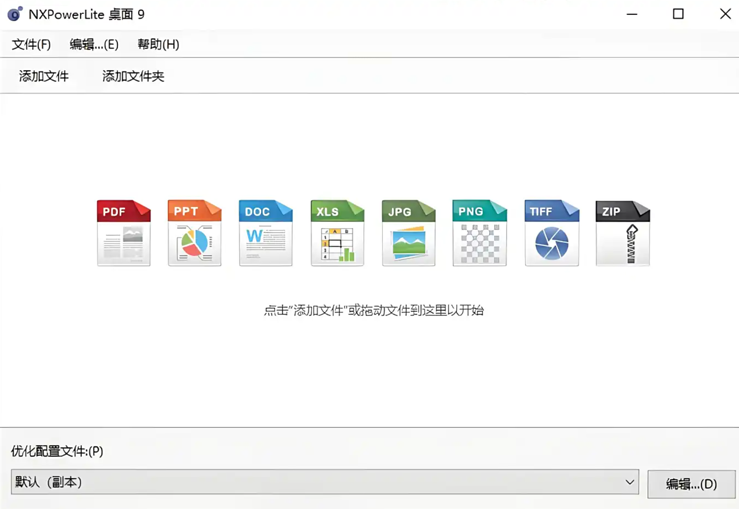Click the DOC Word document icon
The width and height of the screenshot is (739, 509).
[266, 233]
